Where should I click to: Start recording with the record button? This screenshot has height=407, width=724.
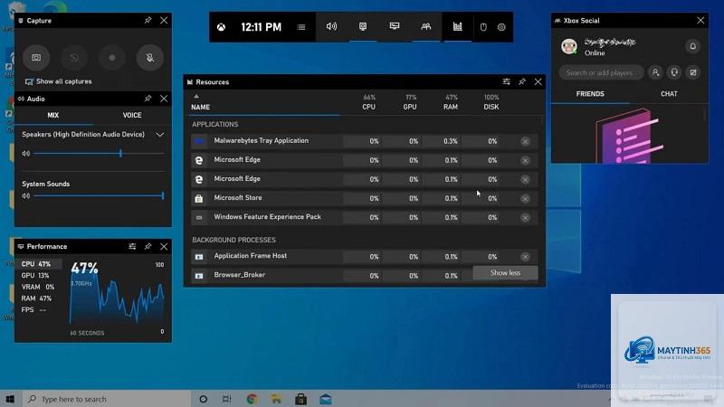(x=111, y=58)
